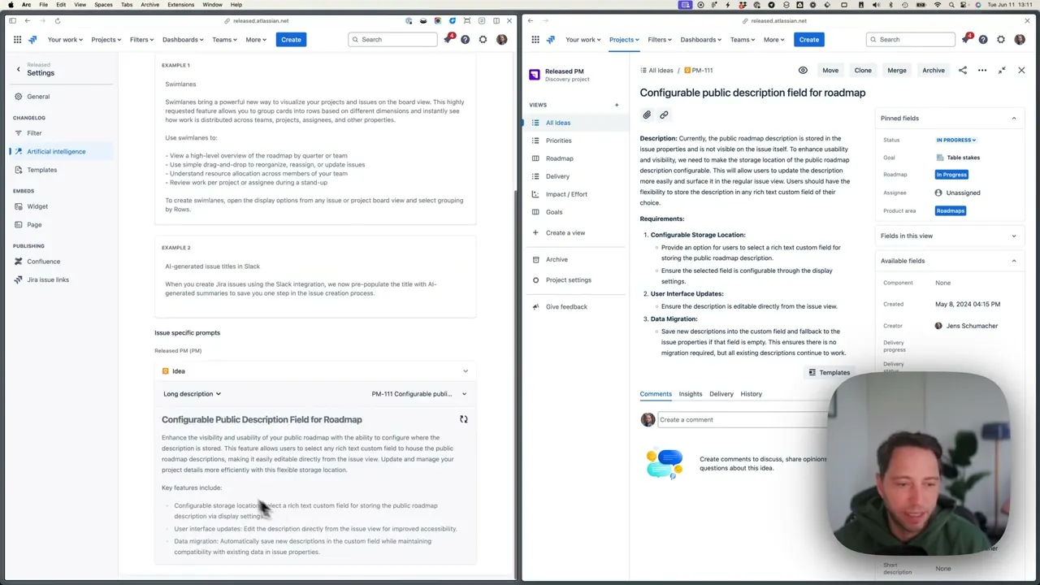This screenshot has width=1040, height=585.
Task: Close the idea detail panel
Action: 1021,70
